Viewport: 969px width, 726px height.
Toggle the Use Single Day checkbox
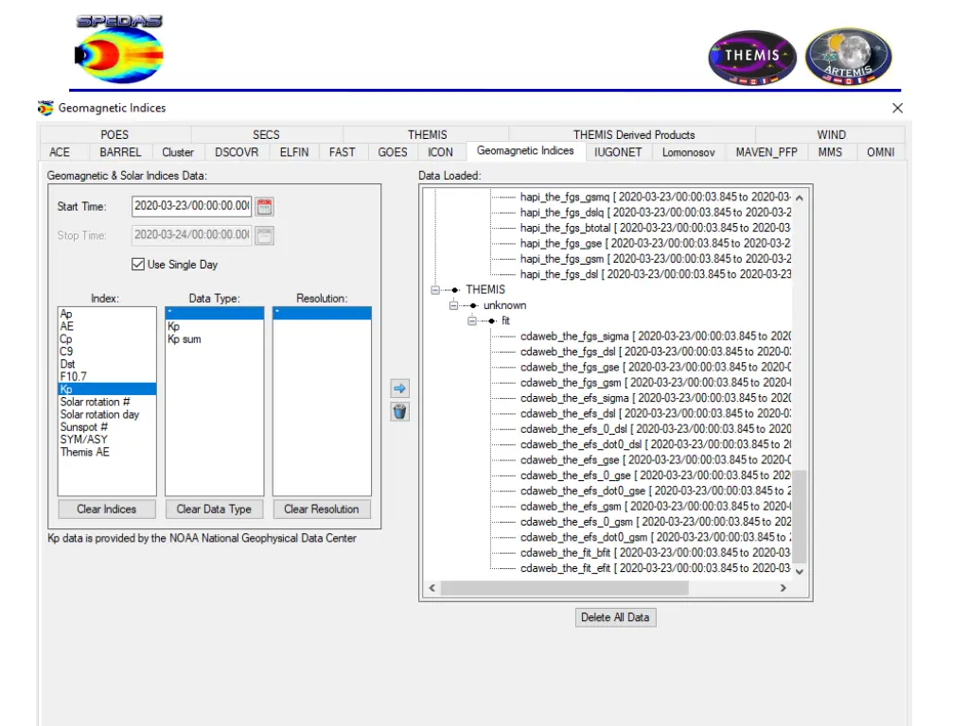coord(138,265)
